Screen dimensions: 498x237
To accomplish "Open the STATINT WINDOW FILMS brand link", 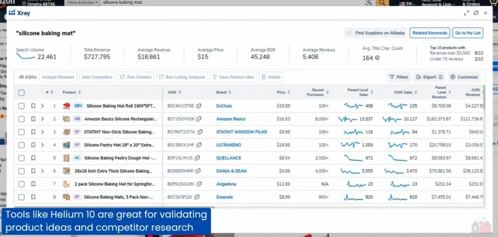I will (x=242, y=132).
